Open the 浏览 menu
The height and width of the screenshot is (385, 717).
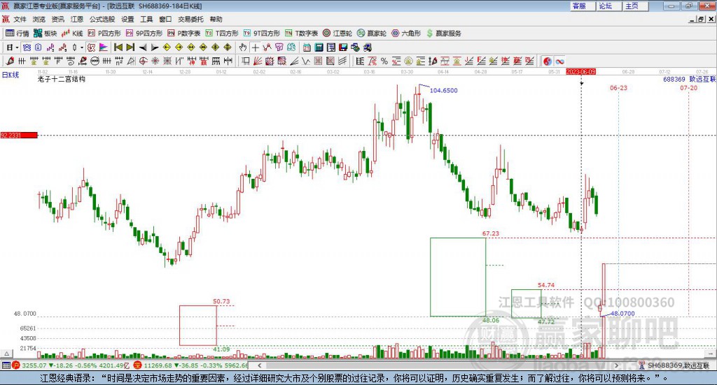tap(39, 19)
